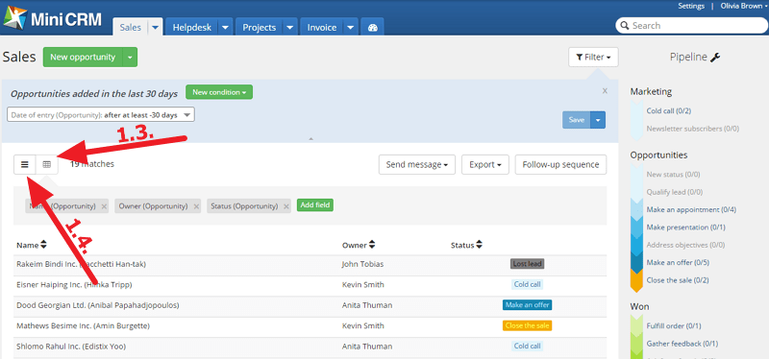Open the dashboard gauge icon tab
Viewport: 769px width, 359px height.
click(x=372, y=28)
